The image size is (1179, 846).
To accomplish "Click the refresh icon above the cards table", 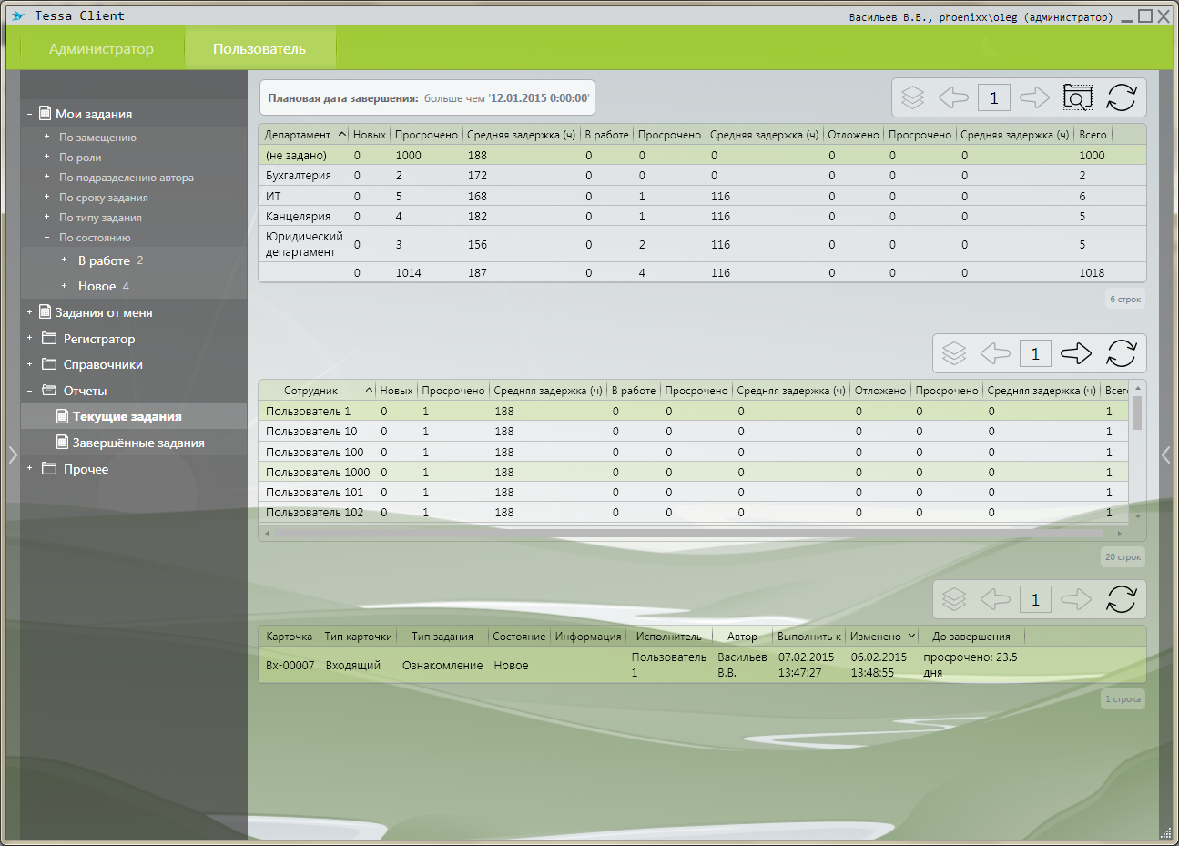I will [x=1121, y=599].
